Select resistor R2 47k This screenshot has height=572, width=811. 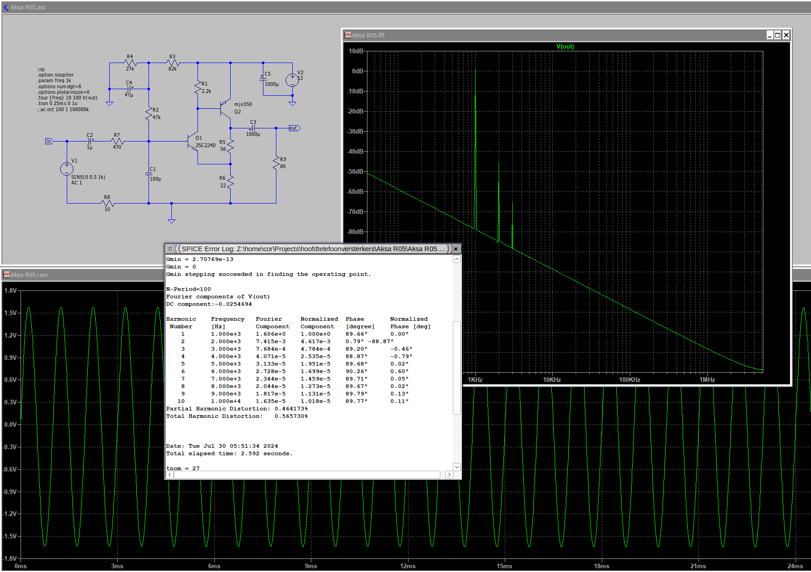(x=149, y=113)
